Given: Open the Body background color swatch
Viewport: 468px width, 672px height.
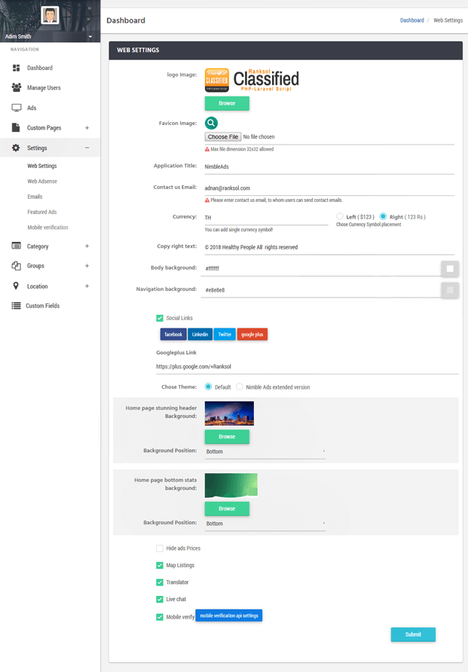Looking at the screenshot, I should coord(450,268).
